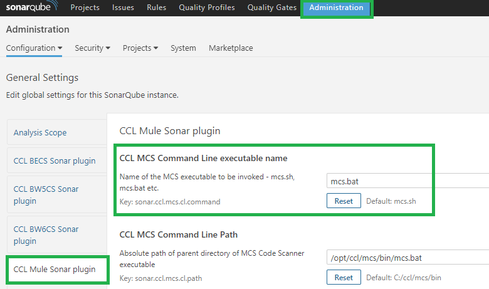Expand the Configuration dropdown
This screenshot has height=289, width=489.
[34, 48]
